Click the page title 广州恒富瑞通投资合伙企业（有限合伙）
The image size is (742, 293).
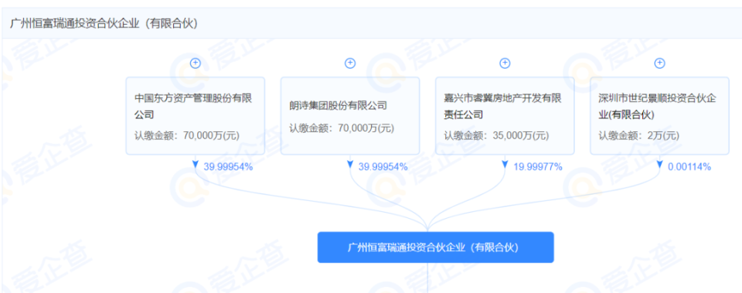click(104, 23)
